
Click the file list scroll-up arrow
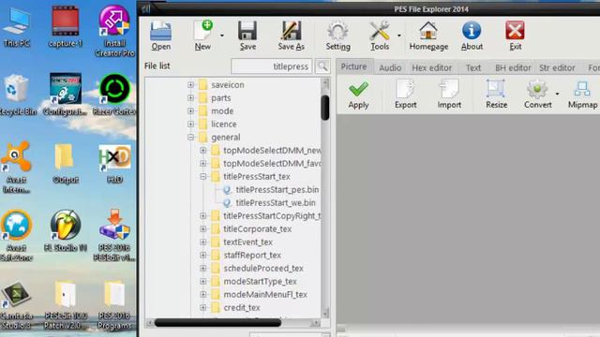(x=325, y=82)
